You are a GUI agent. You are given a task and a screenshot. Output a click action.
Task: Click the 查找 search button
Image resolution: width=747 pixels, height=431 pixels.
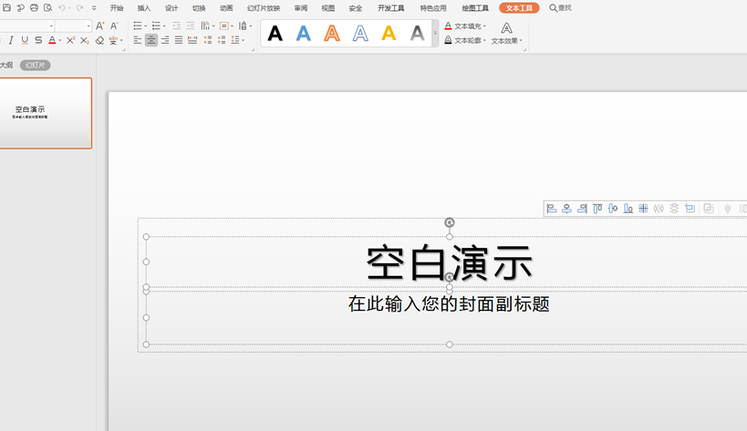560,8
